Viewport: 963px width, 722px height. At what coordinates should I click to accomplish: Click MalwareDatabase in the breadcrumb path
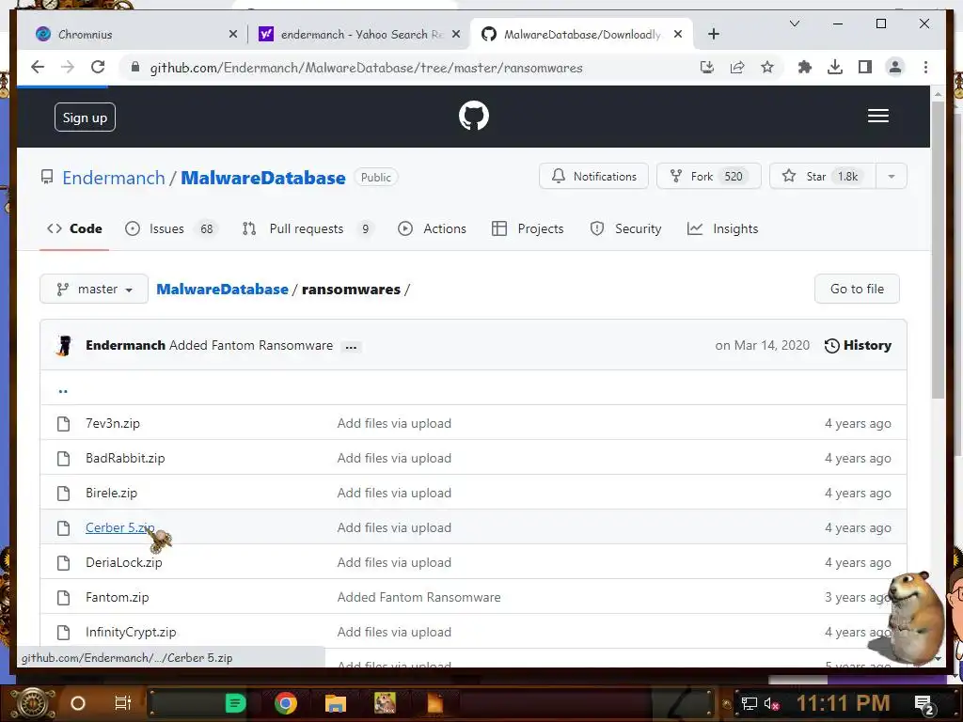[x=222, y=290]
